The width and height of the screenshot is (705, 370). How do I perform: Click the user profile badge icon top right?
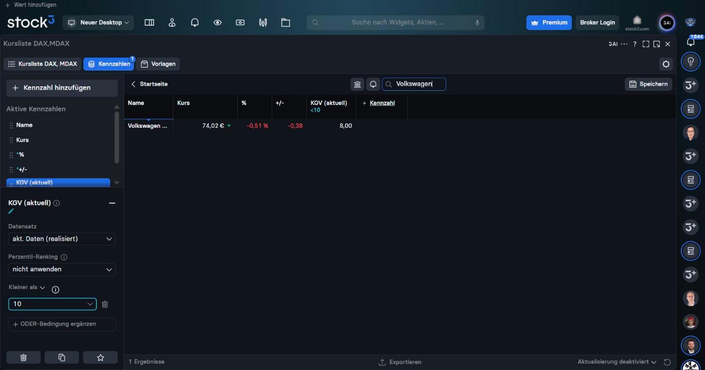[x=690, y=22]
